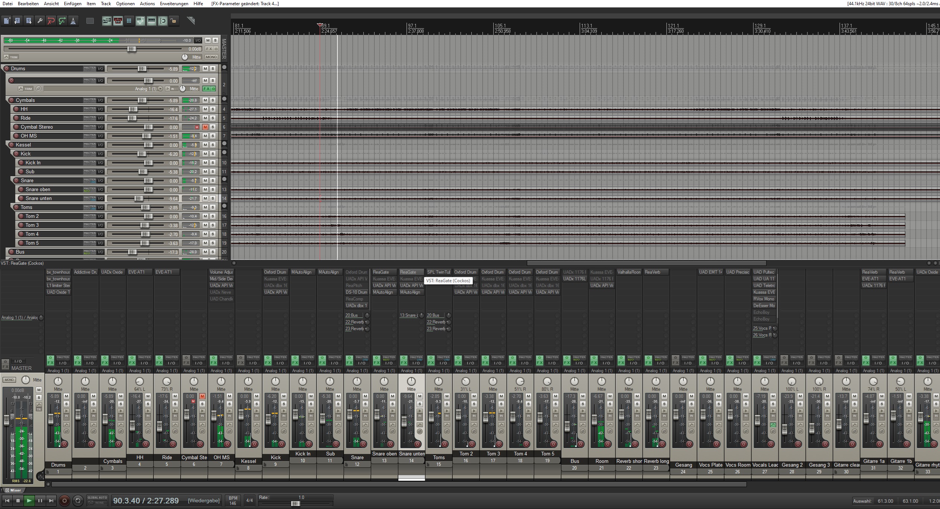This screenshot has height=509, width=940.
Task: Click the New Project toolbar icon
Action: [x=7, y=21]
